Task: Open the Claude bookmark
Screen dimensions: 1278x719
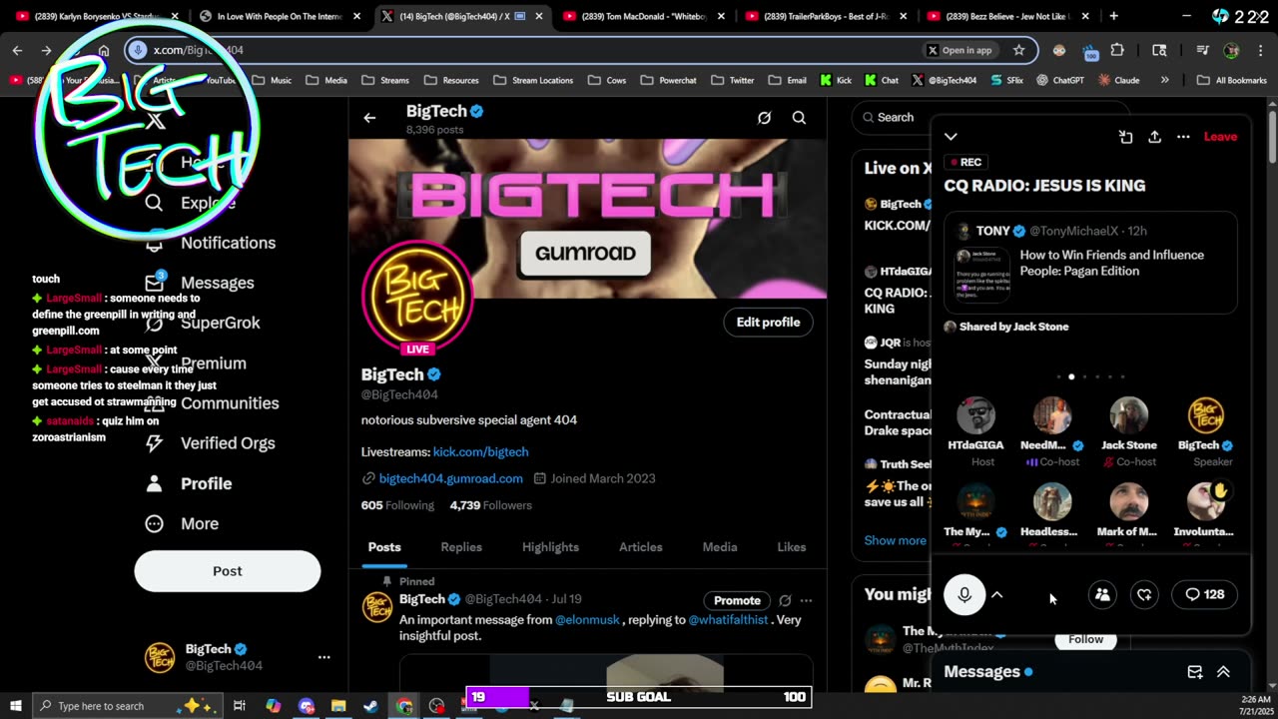Action: point(1118,80)
